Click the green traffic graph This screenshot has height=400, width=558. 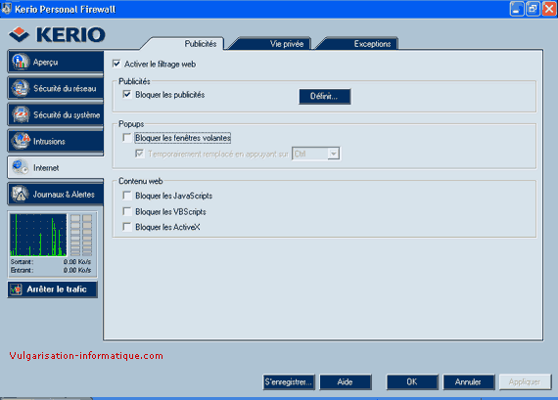pos(38,235)
